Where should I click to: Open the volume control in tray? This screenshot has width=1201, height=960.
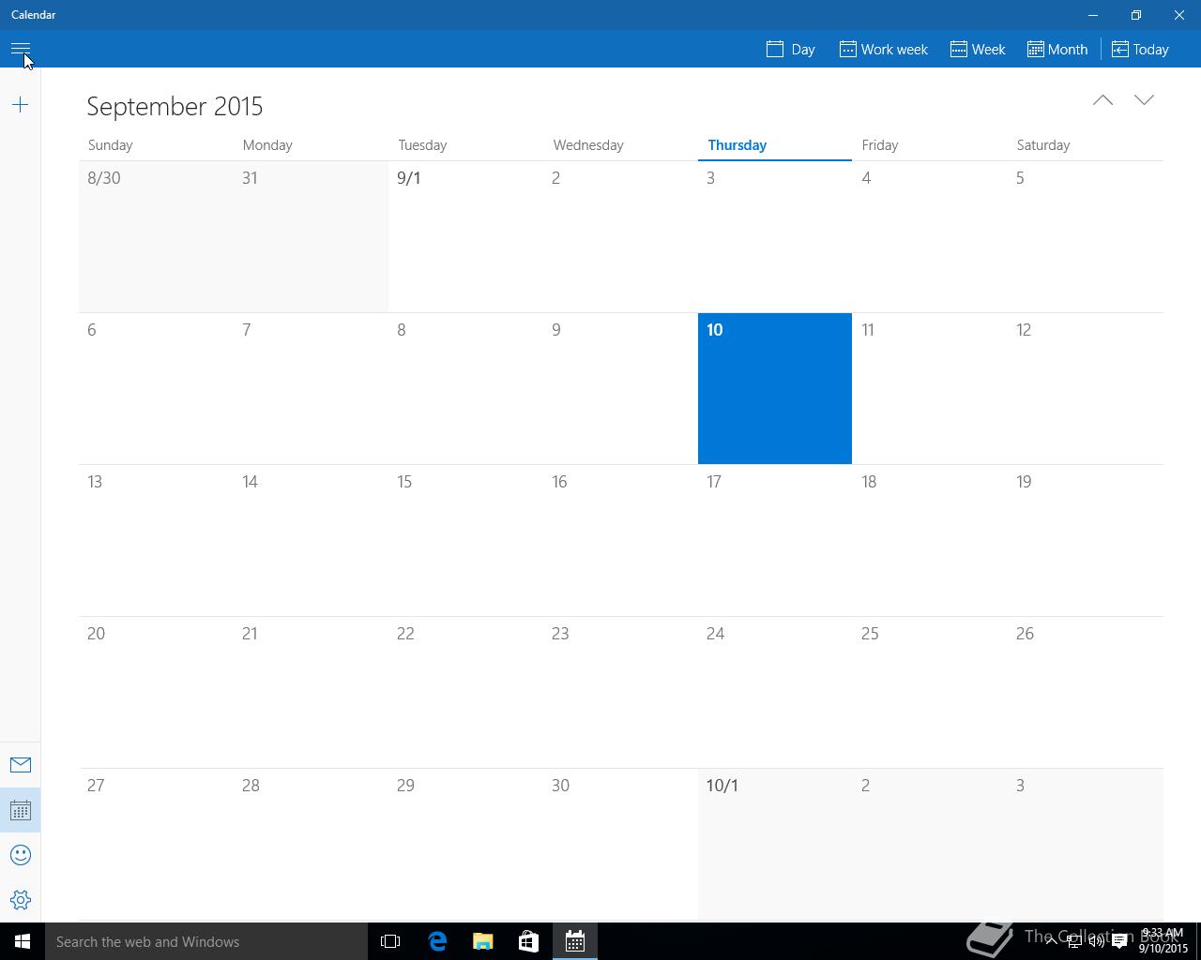point(1096,942)
